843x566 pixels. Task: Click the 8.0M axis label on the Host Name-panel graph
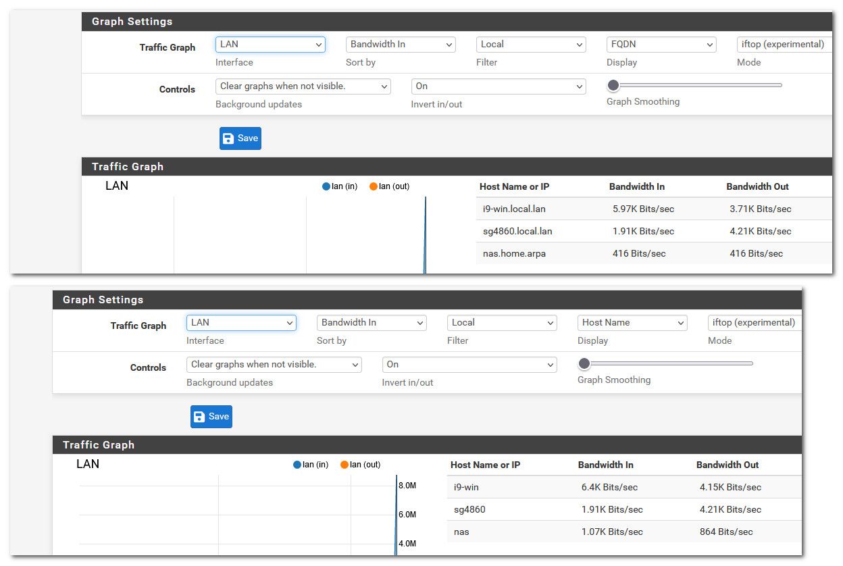(407, 486)
